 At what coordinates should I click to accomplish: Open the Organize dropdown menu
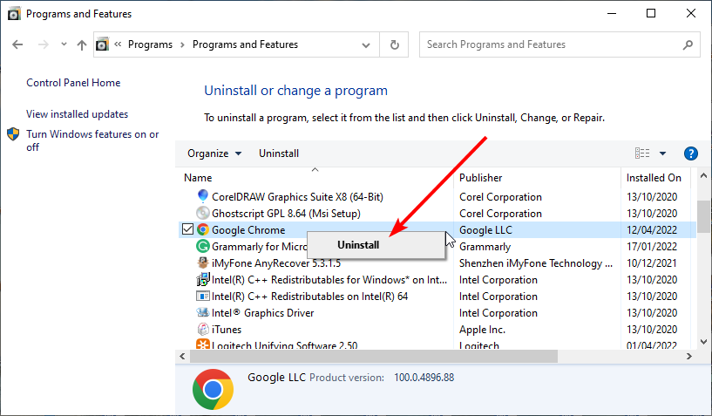tap(214, 153)
